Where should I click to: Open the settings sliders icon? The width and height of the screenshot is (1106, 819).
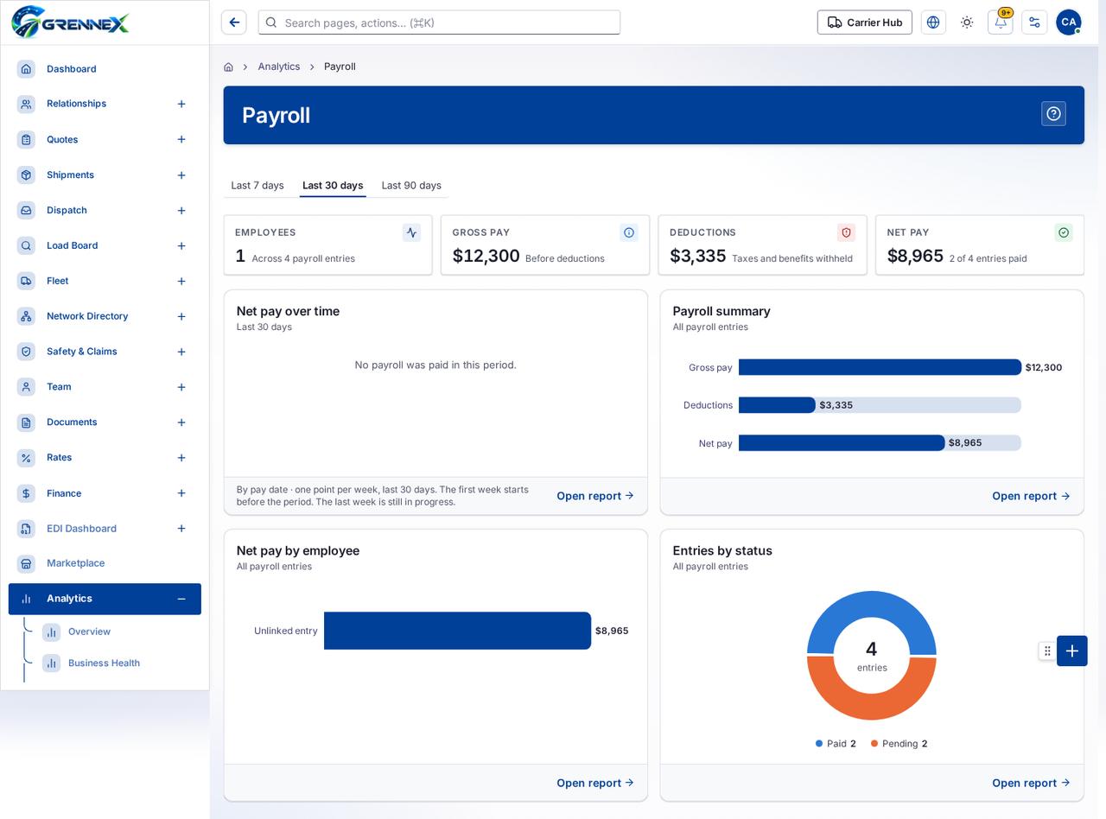(x=1034, y=22)
